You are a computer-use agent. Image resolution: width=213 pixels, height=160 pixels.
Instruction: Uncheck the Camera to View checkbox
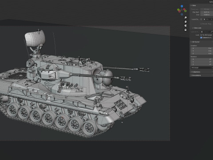pos(201,38)
